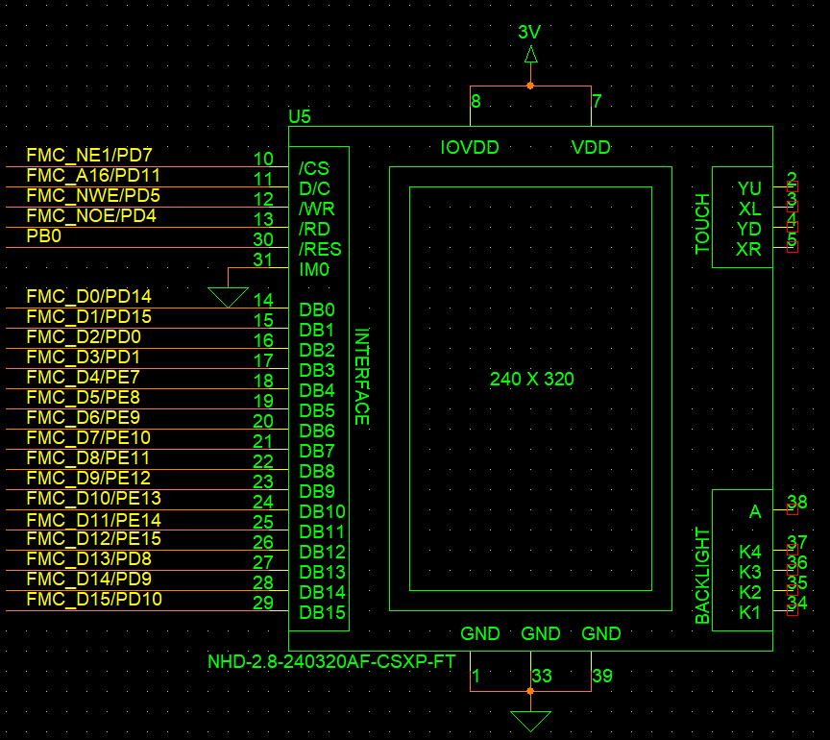Click the 3V power supply arrow symbol
The width and height of the screenshot is (830, 740).
531,55
